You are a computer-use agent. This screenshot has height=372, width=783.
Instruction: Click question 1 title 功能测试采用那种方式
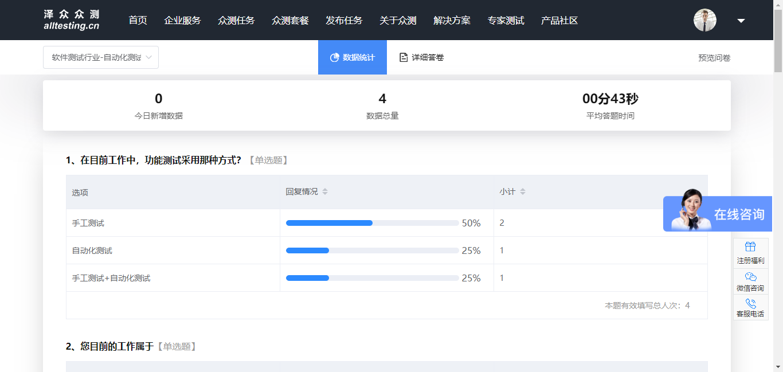pos(154,160)
